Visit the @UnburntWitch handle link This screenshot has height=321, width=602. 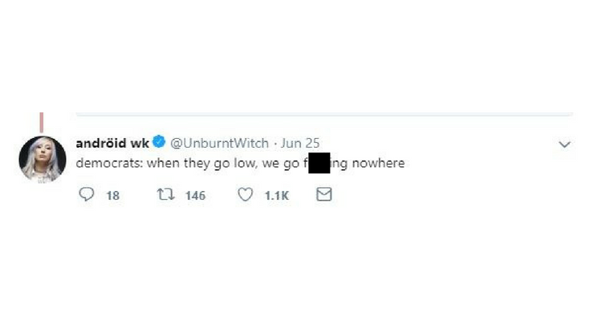[219, 144]
